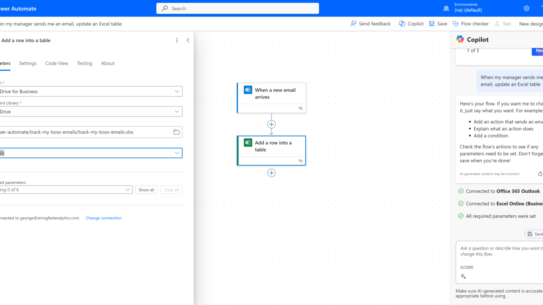Click the plus icon between the two flow steps
Screen dimensions: 543x305
click(271, 124)
